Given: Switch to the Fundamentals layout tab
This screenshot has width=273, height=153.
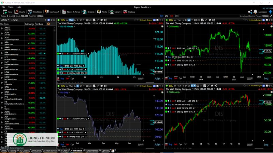Looking at the screenshot, I should [92, 151].
